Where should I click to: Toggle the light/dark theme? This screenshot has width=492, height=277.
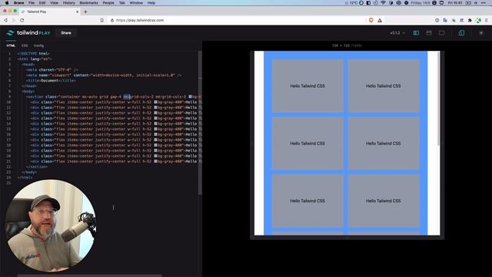pyautogui.click(x=481, y=32)
